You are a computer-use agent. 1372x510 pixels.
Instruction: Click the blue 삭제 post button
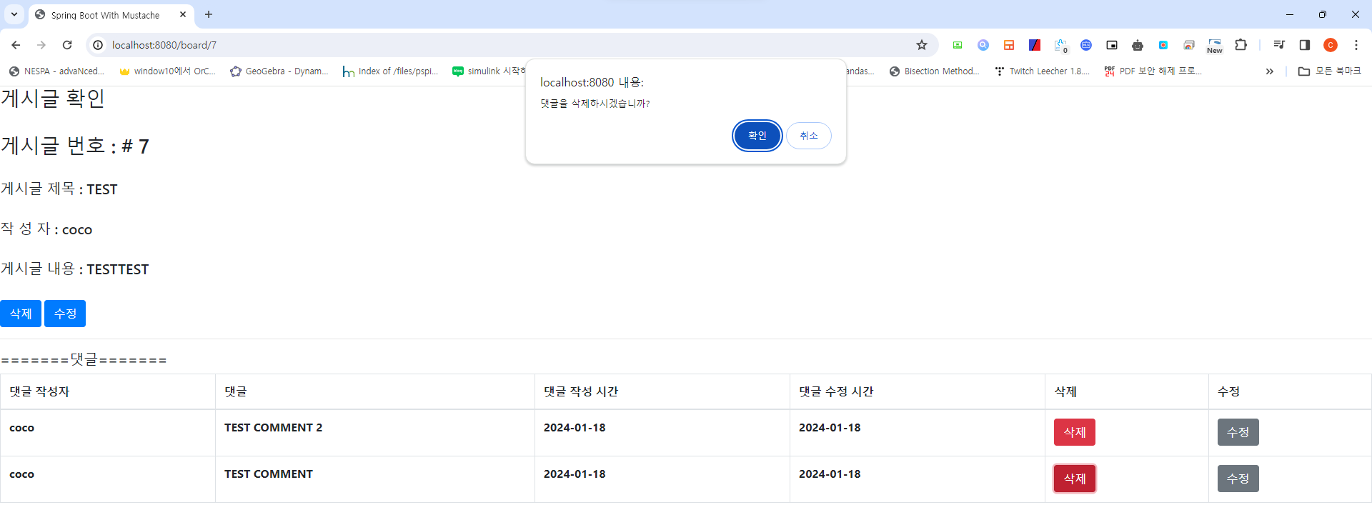click(x=21, y=314)
